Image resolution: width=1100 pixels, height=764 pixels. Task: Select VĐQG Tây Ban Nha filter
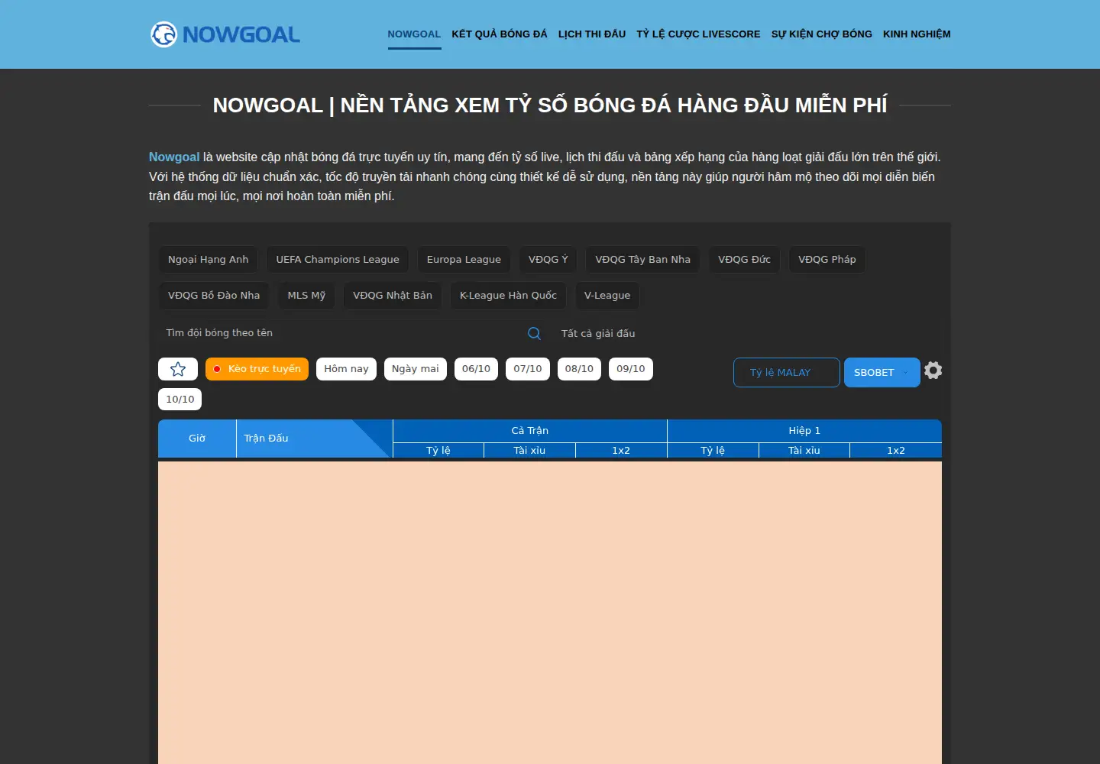pos(643,260)
